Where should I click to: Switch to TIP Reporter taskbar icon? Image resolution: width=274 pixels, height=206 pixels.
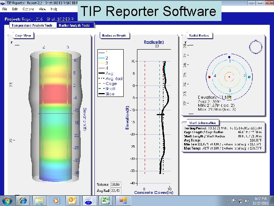[x=89, y=201]
